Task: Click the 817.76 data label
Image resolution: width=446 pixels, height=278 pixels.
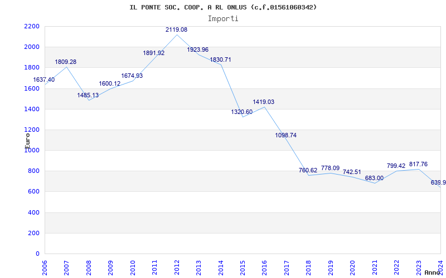Action: click(419, 164)
